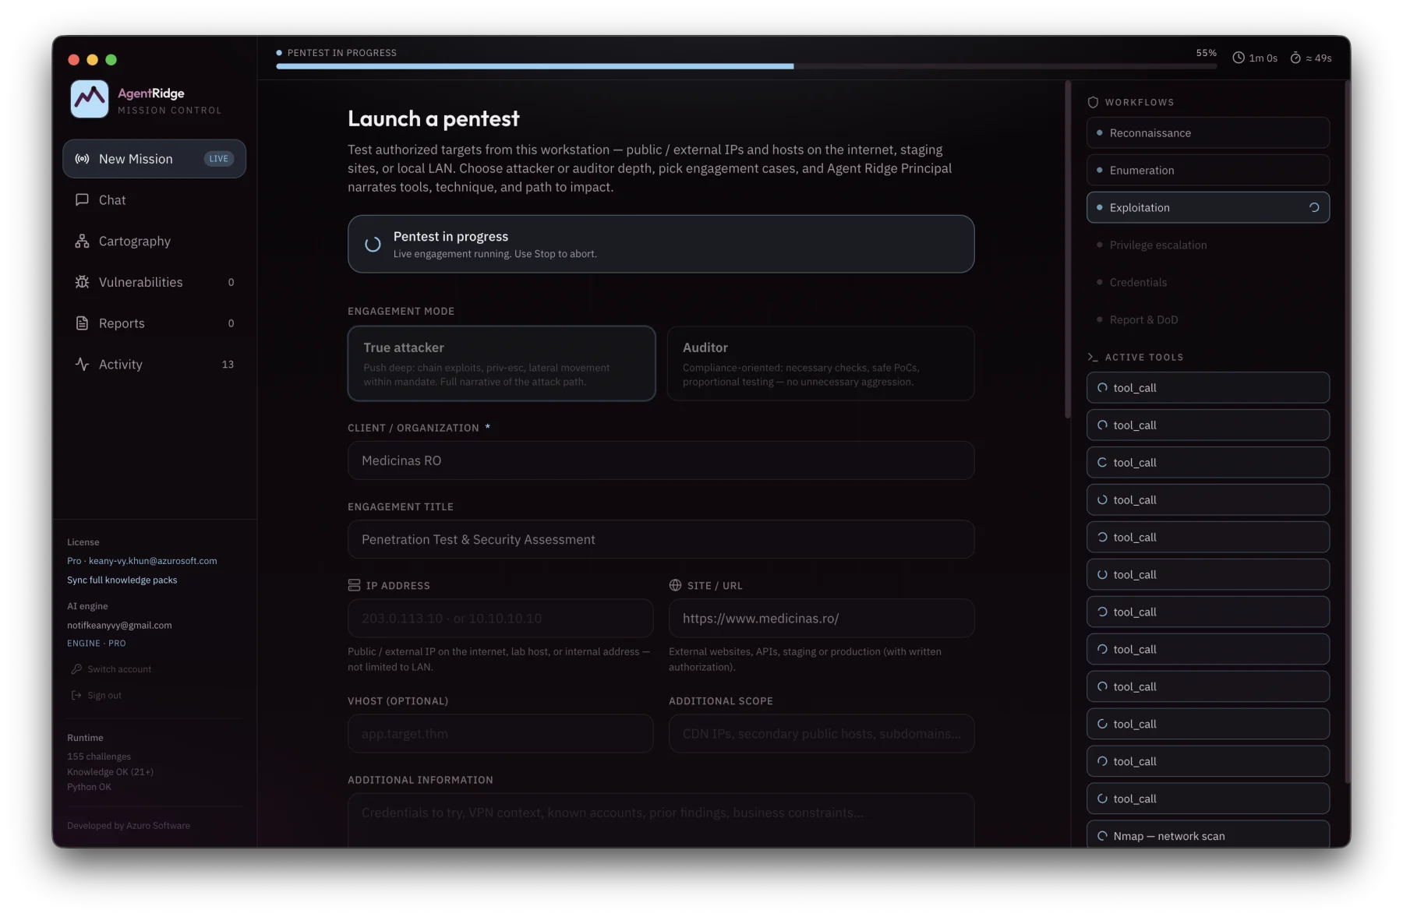Click the elapsed time clock icon
The image size is (1403, 917).
tap(1239, 58)
